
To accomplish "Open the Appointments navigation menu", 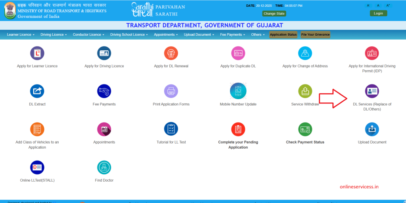I will 166,34.
